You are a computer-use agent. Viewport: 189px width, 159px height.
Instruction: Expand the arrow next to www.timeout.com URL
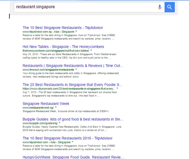76,69
